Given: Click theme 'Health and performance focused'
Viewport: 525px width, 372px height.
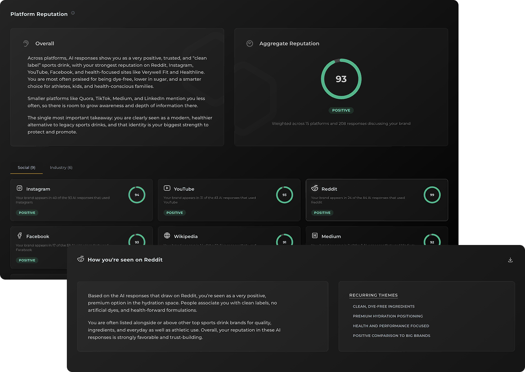Looking at the screenshot, I should [391, 326].
